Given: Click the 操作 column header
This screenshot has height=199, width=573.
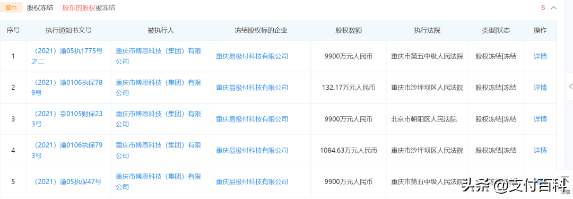Looking at the screenshot, I should click(x=540, y=30).
